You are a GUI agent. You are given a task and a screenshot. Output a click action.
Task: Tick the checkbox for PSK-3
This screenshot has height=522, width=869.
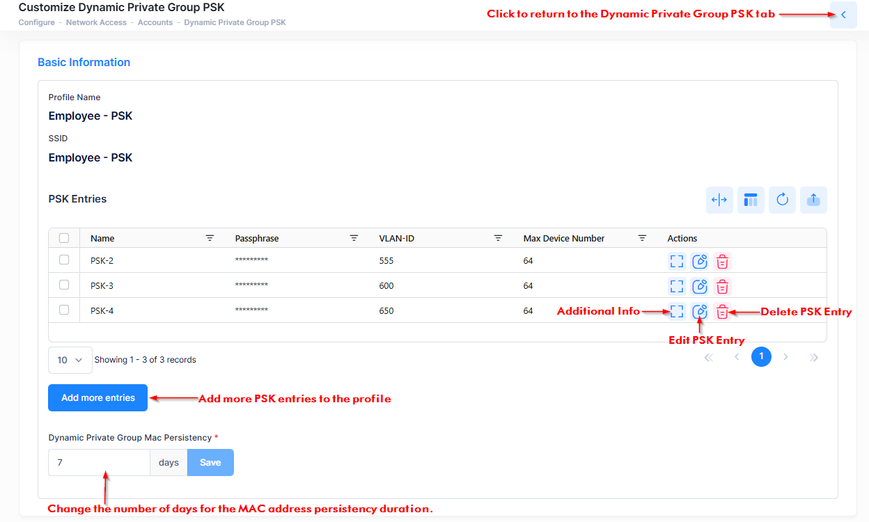[64, 285]
